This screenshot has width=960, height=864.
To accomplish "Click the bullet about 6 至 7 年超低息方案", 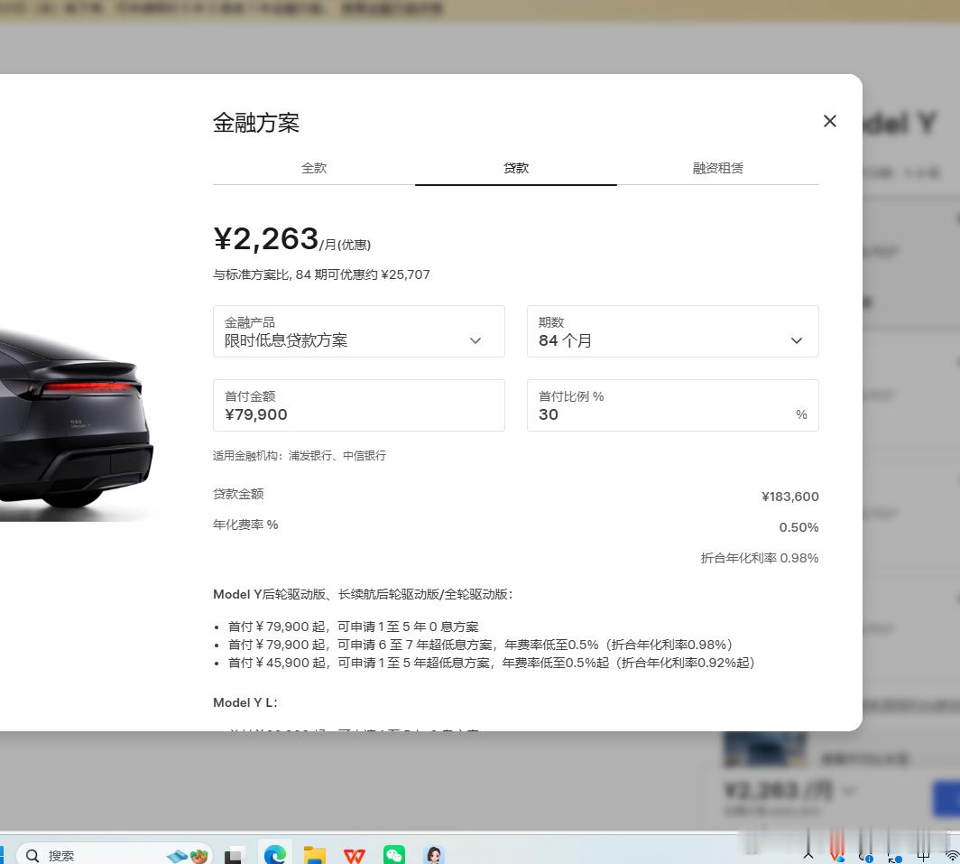I will (480, 645).
